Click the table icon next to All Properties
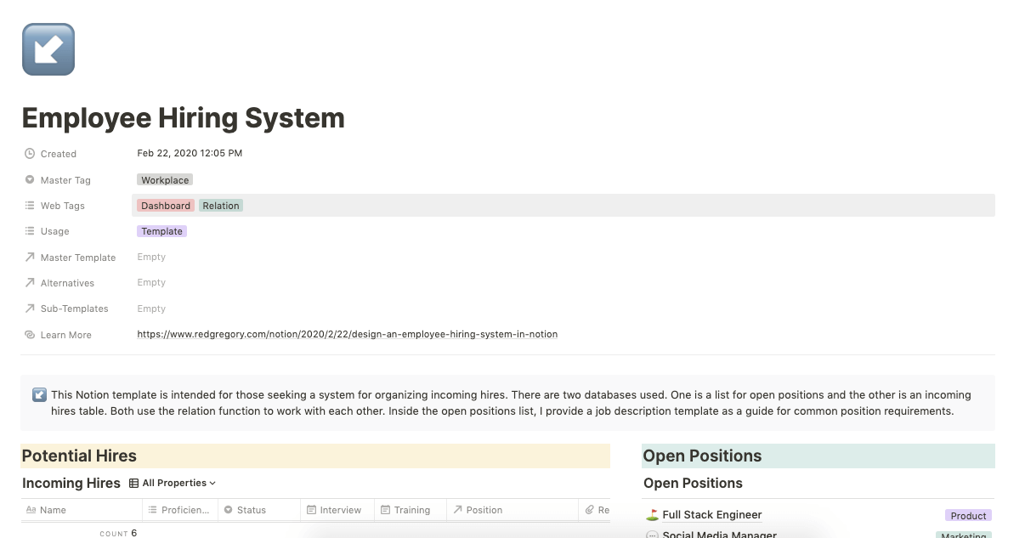 tap(133, 482)
